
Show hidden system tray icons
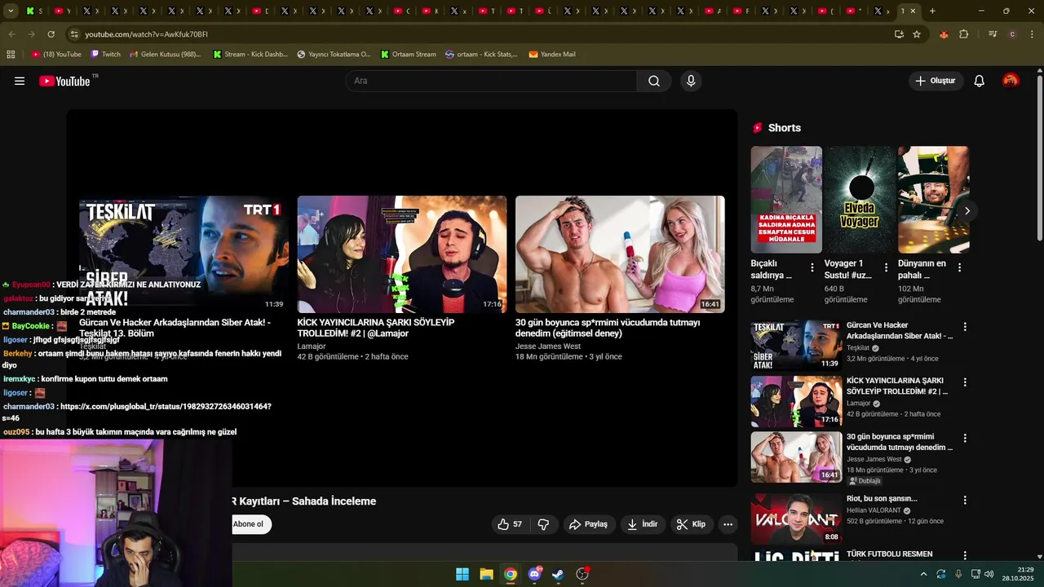923,574
